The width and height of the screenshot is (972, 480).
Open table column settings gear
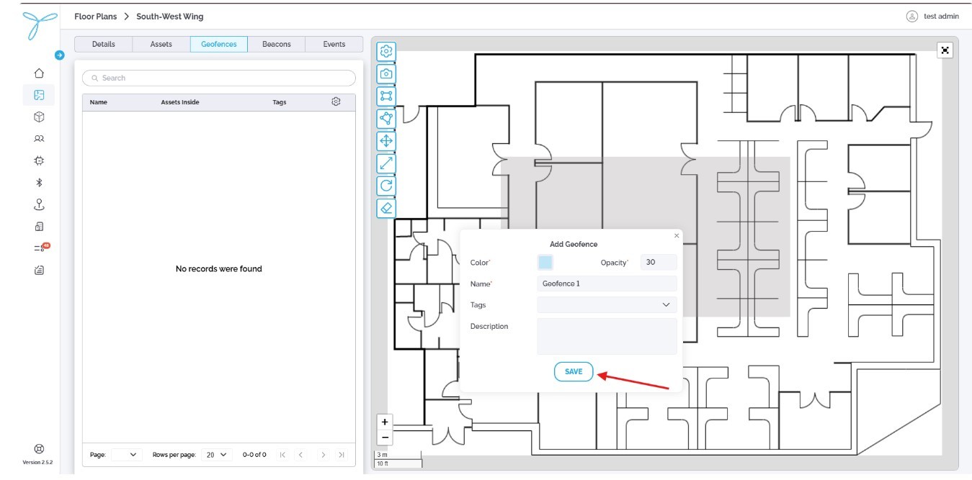click(x=336, y=101)
